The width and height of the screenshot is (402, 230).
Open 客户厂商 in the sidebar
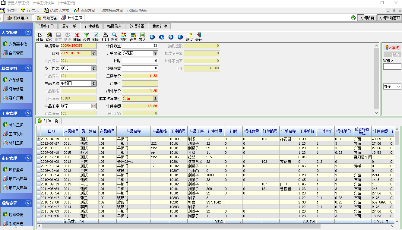click(x=13, y=98)
